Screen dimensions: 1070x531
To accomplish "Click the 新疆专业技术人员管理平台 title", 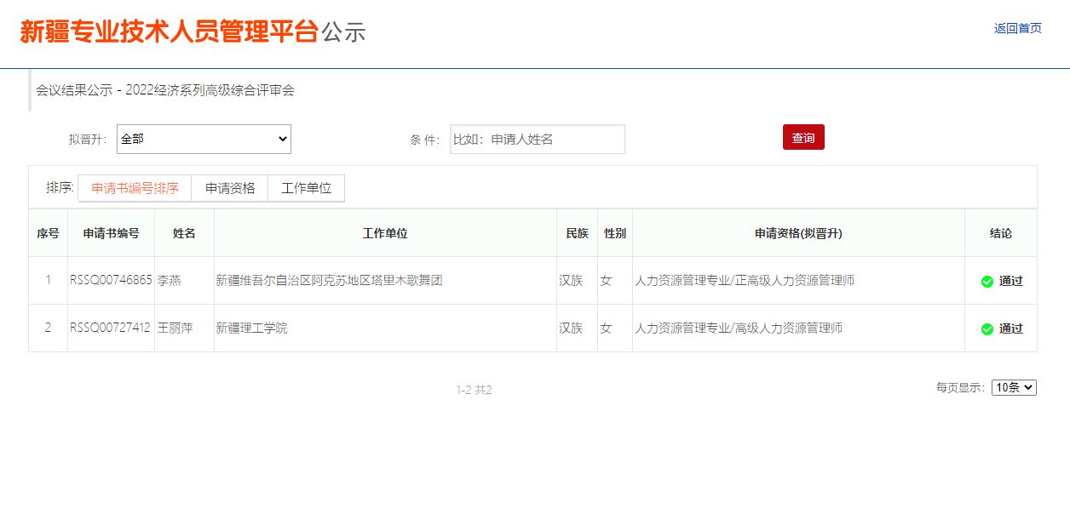I will tap(169, 31).
